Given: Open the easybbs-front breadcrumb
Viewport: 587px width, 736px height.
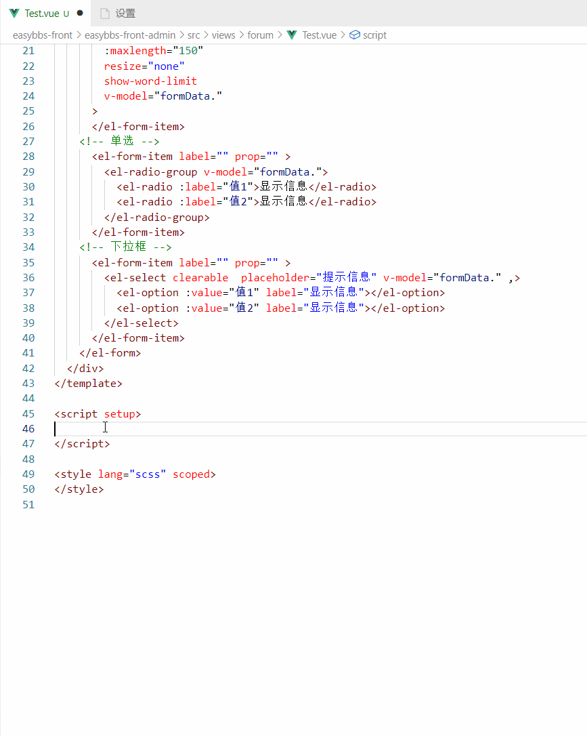Looking at the screenshot, I should point(43,35).
